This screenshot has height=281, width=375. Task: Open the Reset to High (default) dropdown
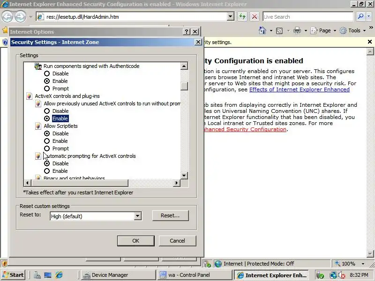click(137, 216)
